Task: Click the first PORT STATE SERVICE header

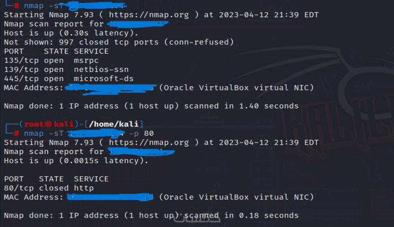Action: tap(56, 51)
